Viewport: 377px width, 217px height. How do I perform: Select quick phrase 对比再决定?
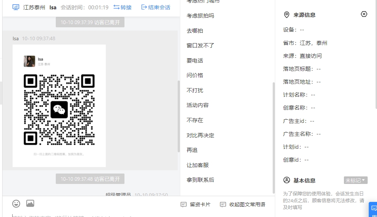(x=200, y=135)
